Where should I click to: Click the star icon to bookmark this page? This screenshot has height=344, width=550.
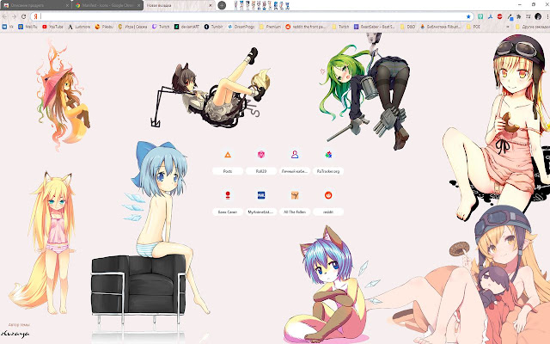point(468,16)
